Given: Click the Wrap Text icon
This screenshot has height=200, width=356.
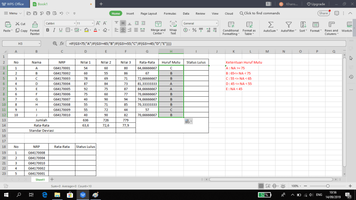Looking at the screenshot, I should tap(173, 25).
